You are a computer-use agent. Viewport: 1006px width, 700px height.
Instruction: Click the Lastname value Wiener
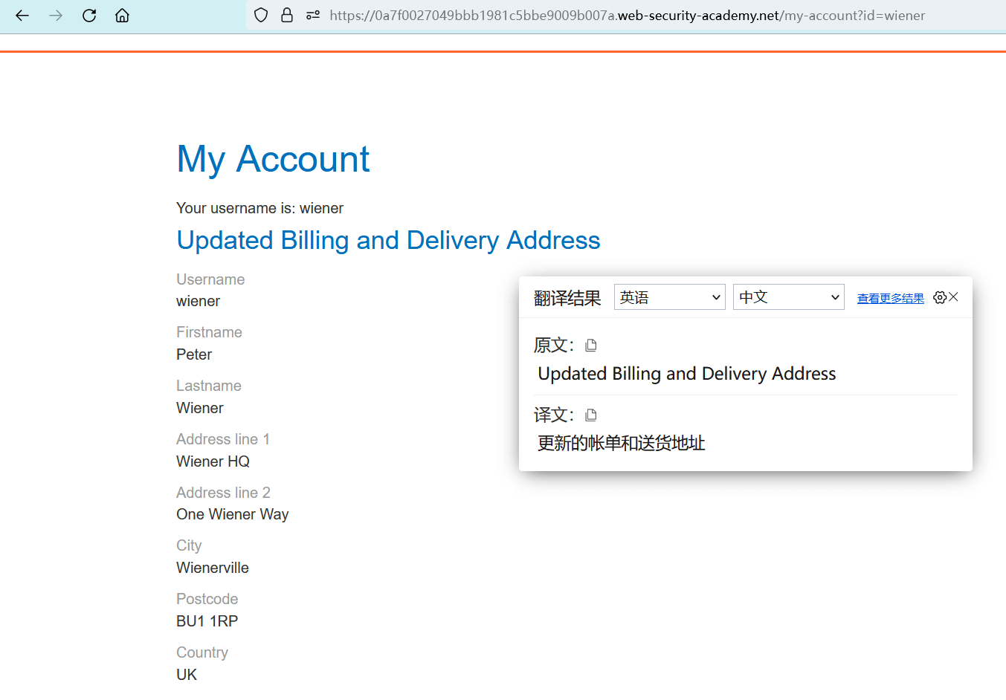point(200,408)
